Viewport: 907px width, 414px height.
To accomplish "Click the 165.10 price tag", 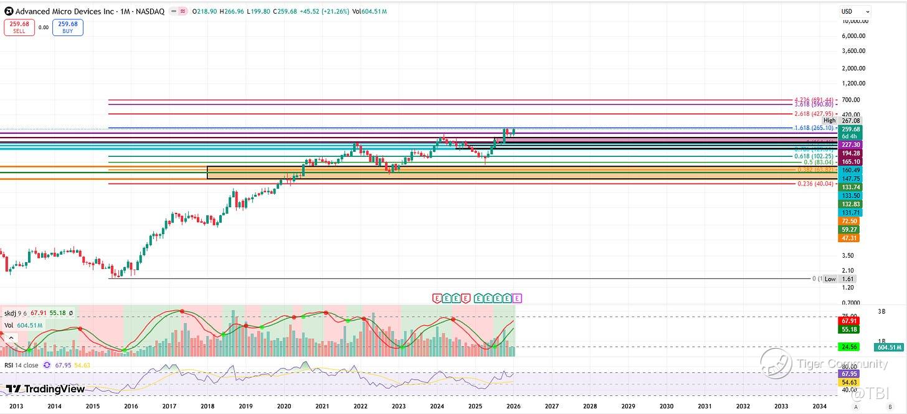I will [x=851, y=161].
